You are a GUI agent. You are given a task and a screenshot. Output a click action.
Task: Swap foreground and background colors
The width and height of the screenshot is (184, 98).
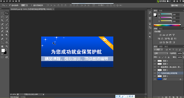[6, 49]
